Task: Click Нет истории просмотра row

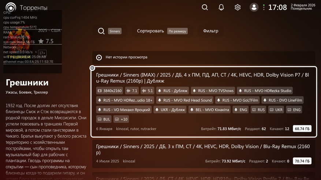Action: pyautogui.click(x=204, y=57)
